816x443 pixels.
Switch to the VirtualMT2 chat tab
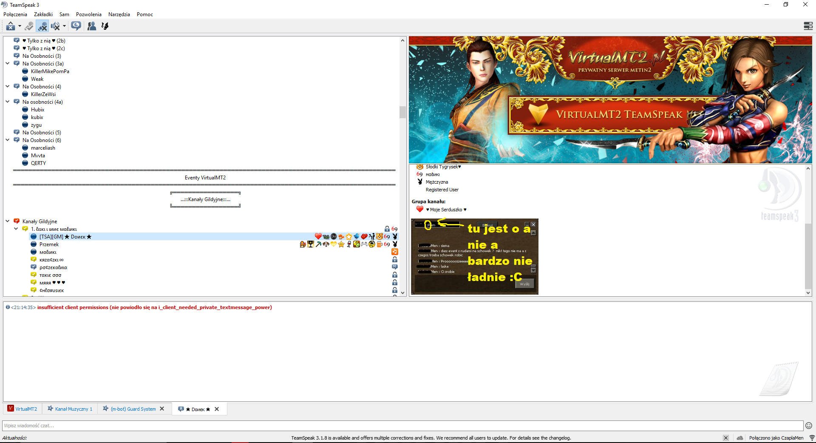pos(22,409)
